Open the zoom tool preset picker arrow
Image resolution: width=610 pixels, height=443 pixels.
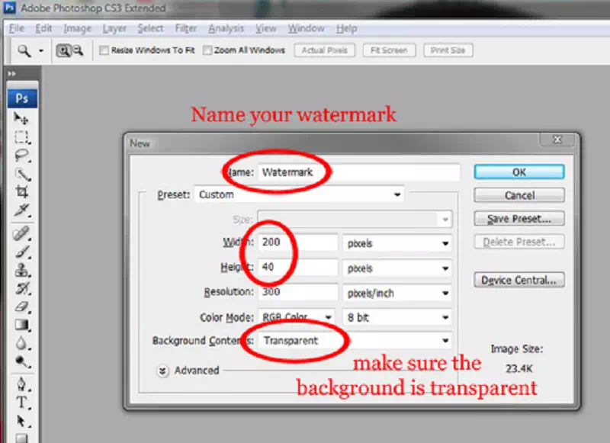tap(41, 50)
